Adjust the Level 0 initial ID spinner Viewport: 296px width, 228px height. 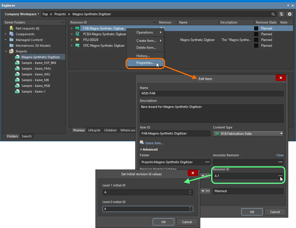(190, 209)
